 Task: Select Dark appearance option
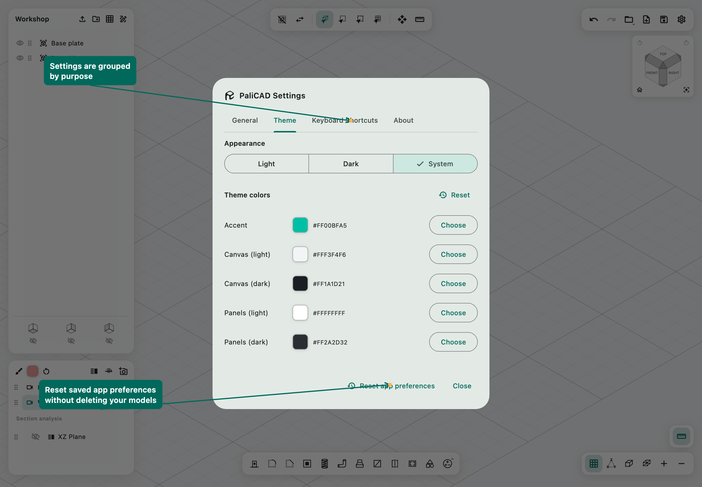pos(351,164)
